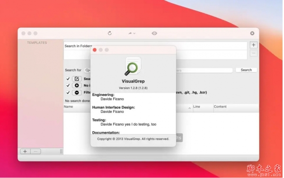
Task: Click the Documentation heading in credits
Action: click(x=106, y=133)
